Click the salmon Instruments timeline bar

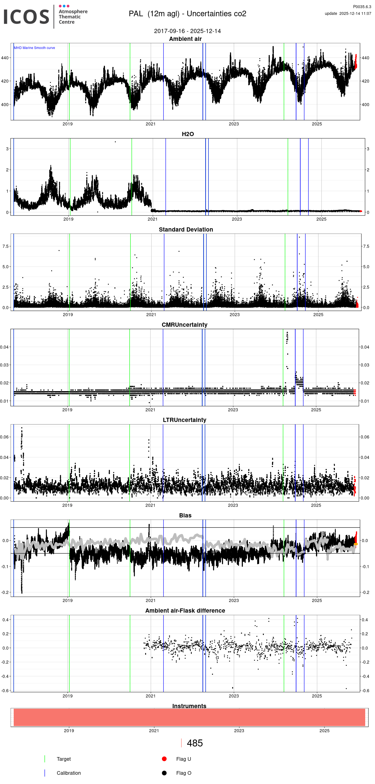coord(189,717)
